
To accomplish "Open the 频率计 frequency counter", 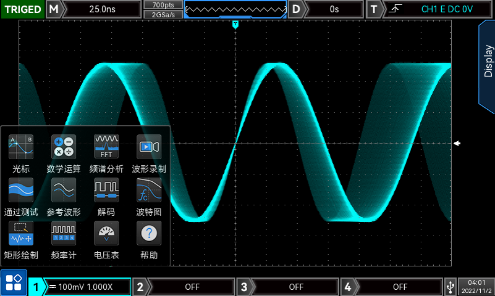I will (64, 239).
